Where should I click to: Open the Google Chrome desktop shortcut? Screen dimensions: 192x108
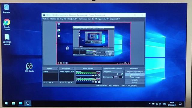pyautogui.click(x=7, y=25)
